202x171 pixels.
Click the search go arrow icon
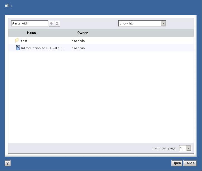[x=51, y=23]
